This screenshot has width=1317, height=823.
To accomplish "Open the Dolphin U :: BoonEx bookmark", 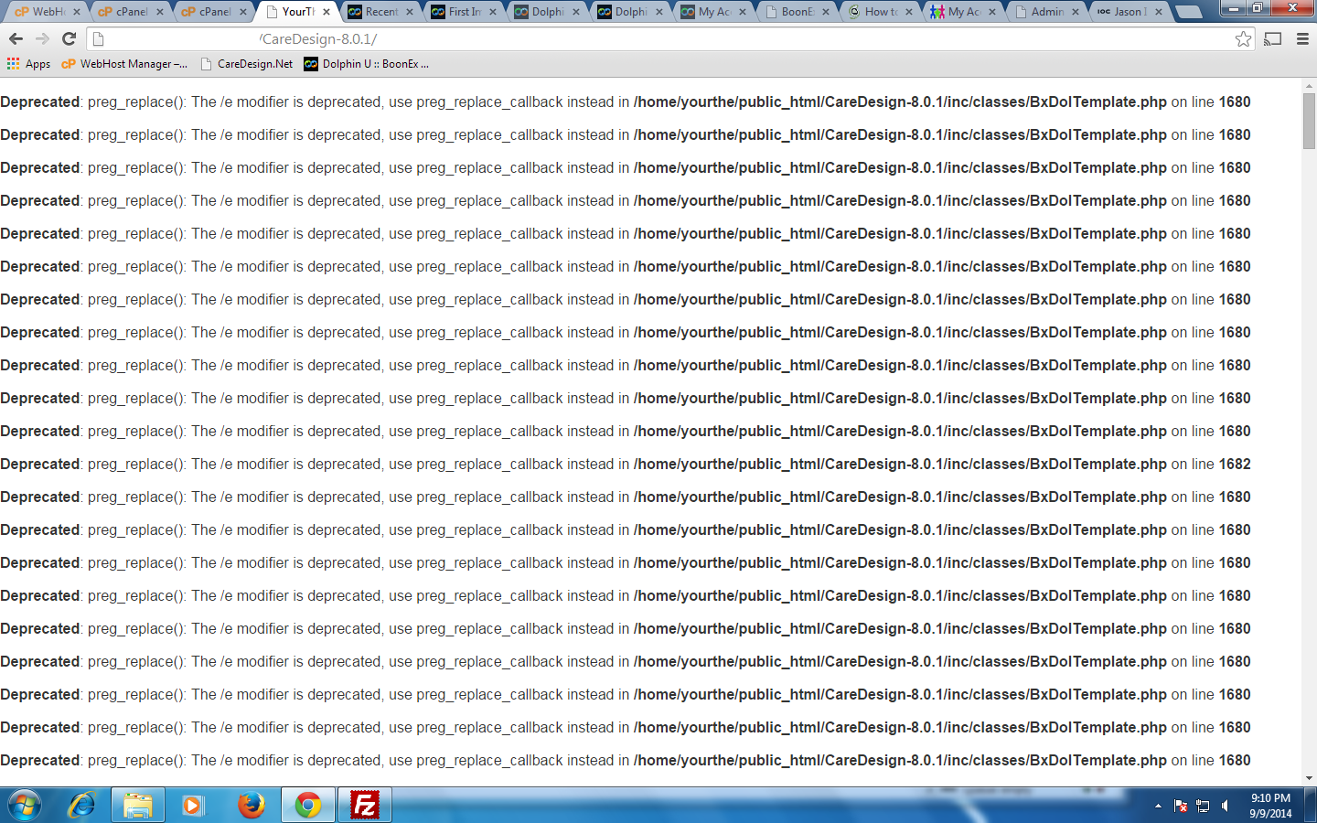I will pos(367,63).
